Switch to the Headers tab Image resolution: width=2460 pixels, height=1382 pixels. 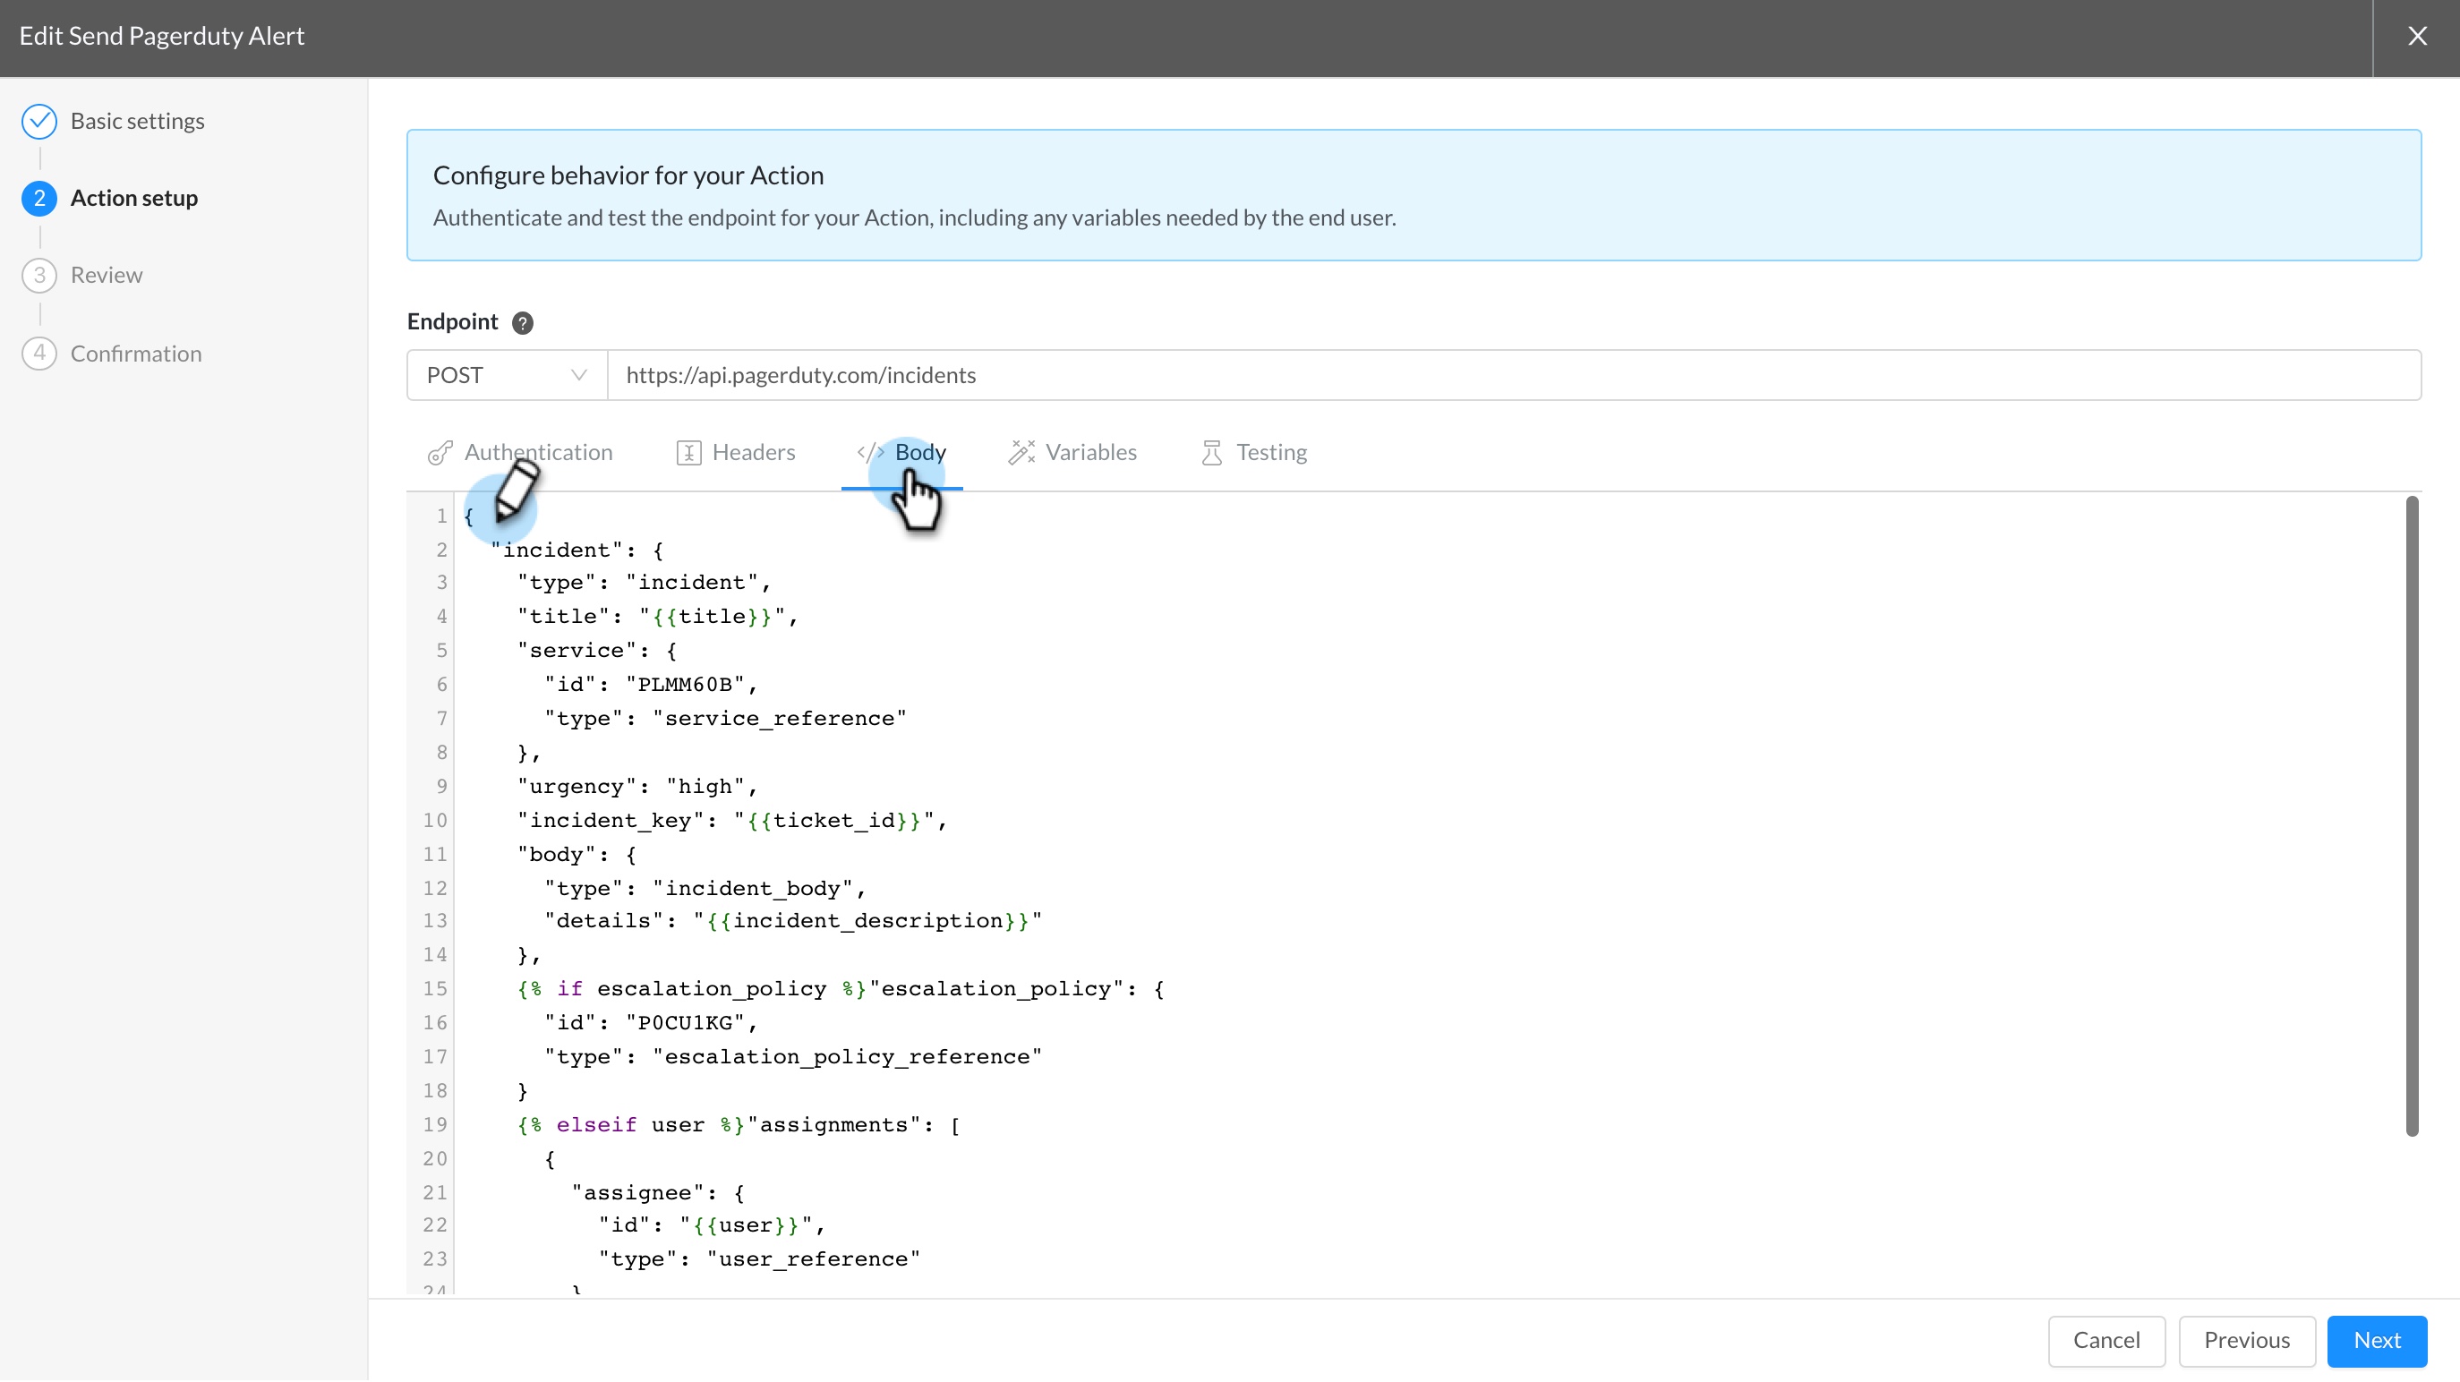(x=735, y=453)
